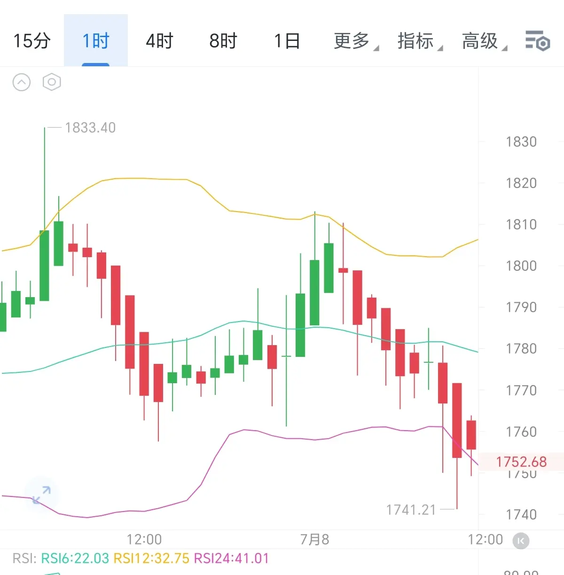Collapse indicator with the circled chevron-up icon
The width and height of the screenshot is (564, 575).
tap(22, 82)
